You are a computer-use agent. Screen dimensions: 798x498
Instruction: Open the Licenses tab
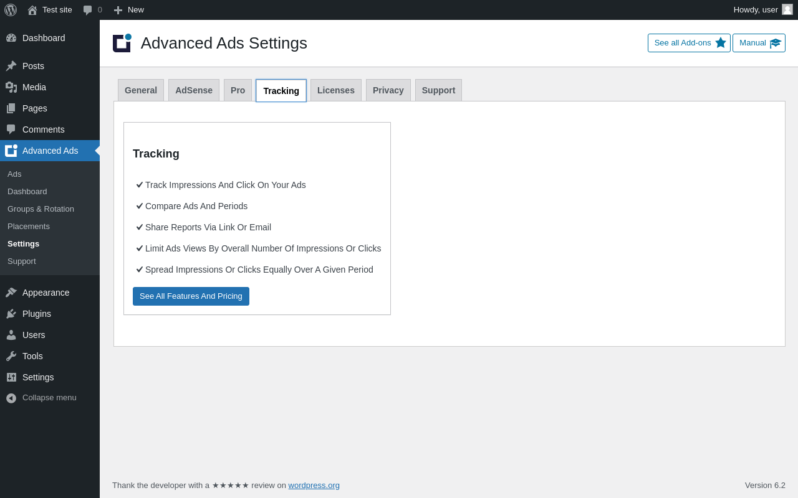tap(336, 90)
